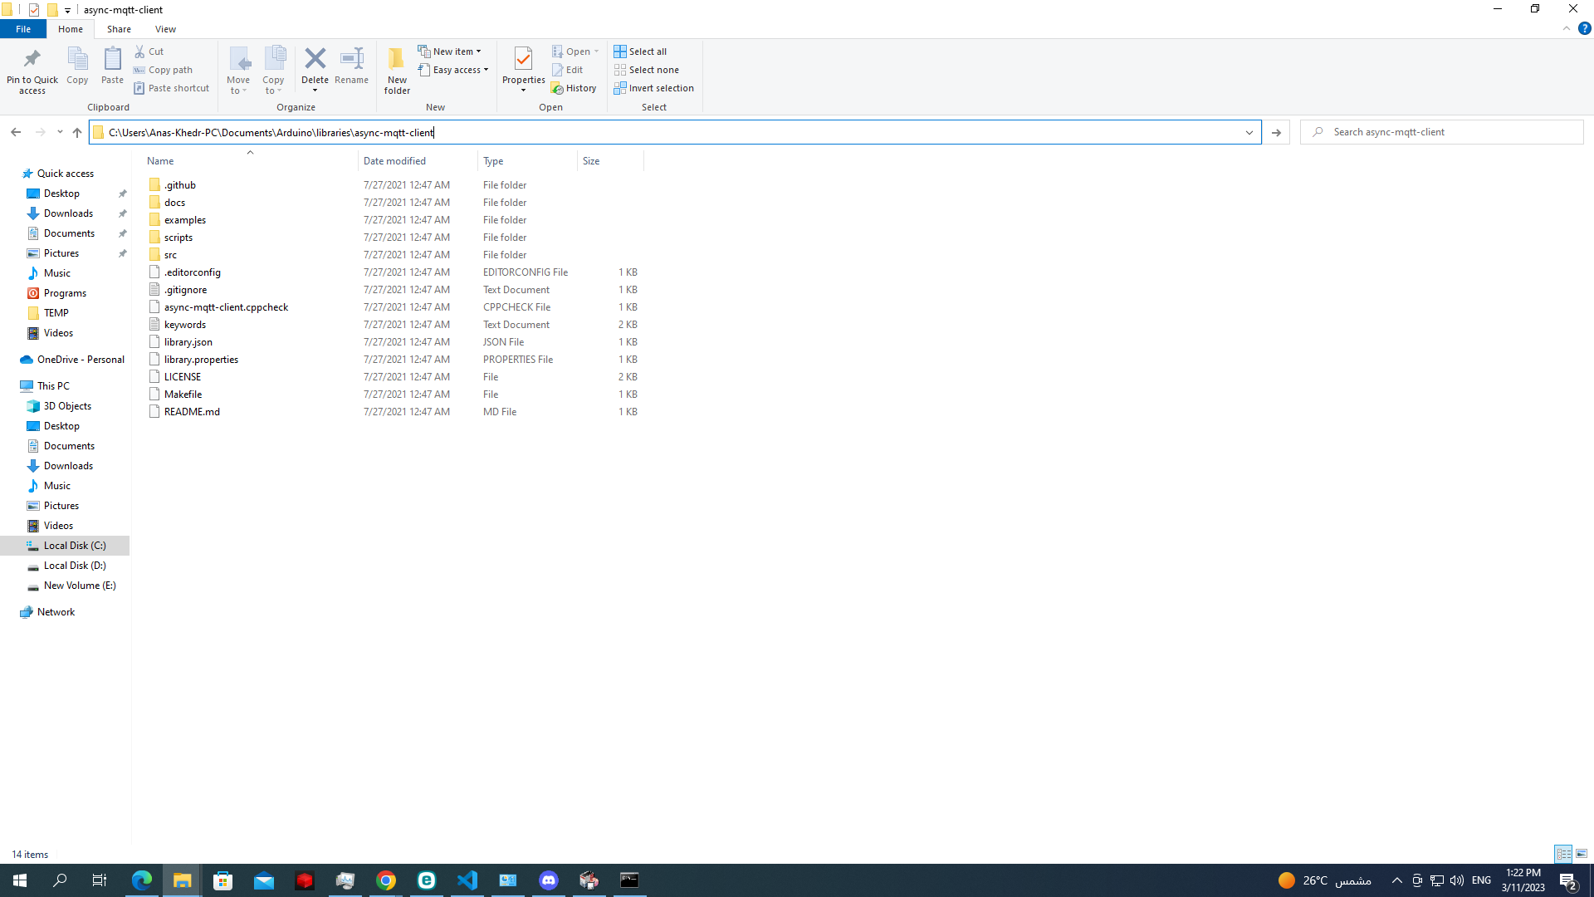Image resolution: width=1594 pixels, height=897 pixels.
Task: Go up one folder level
Action: click(x=77, y=132)
